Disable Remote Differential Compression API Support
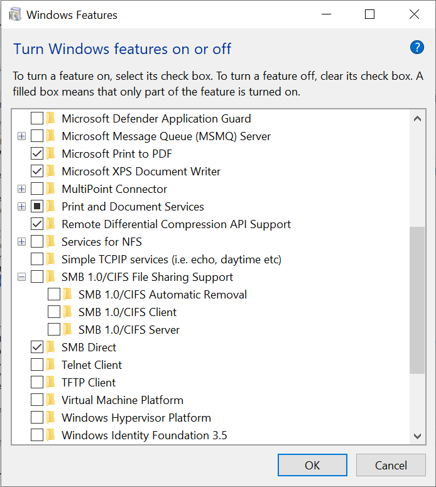The height and width of the screenshot is (487, 436). pos(37,224)
